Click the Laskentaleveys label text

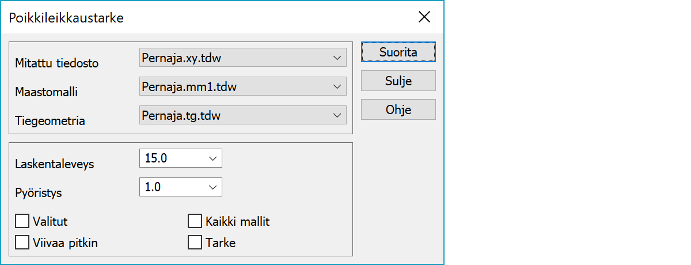[x=55, y=164]
